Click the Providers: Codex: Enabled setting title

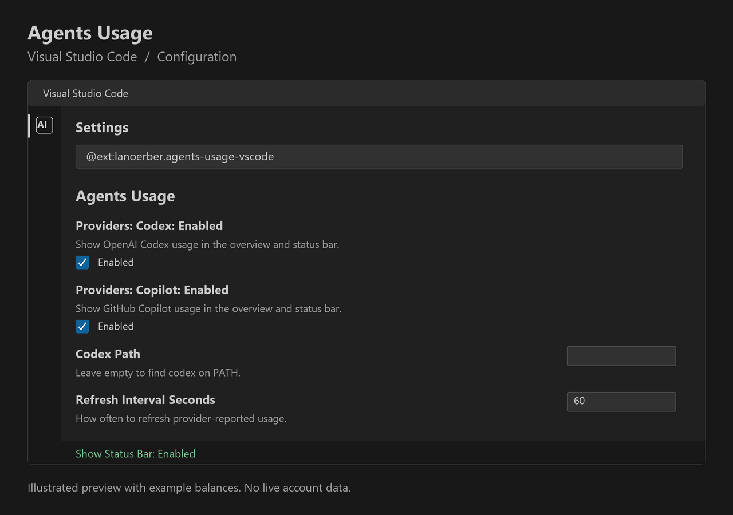point(149,226)
